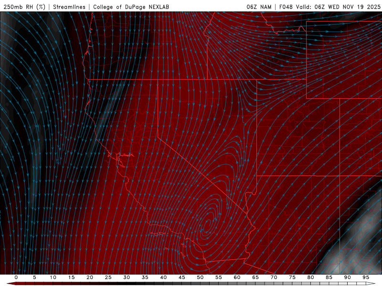The width and height of the screenshot is (382, 286).
Task: Select the "80" color scale label
Action: (310, 277)
